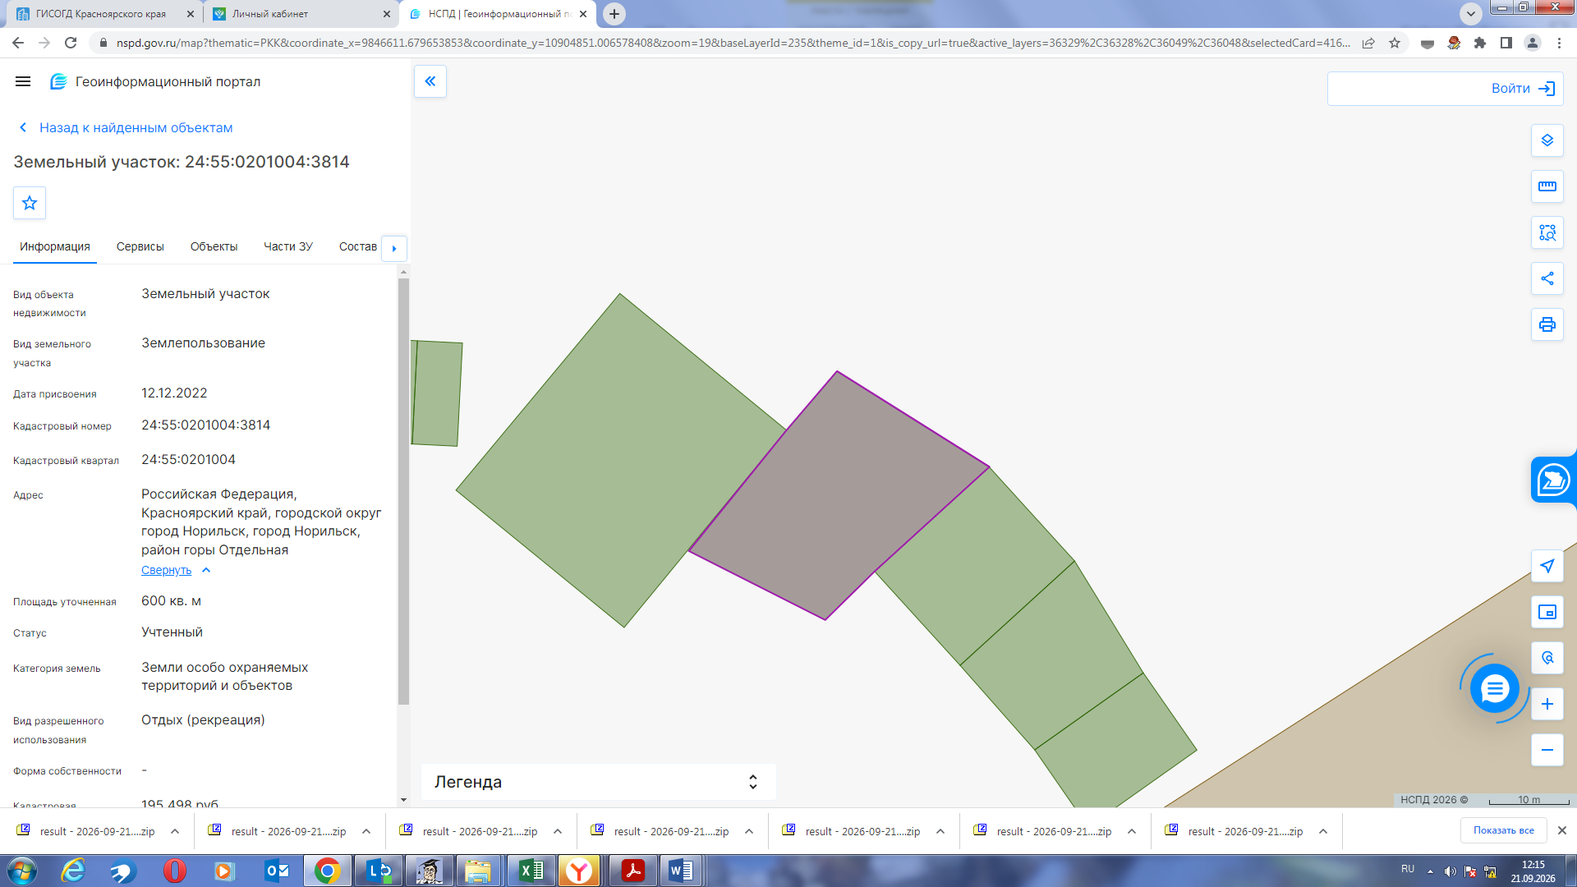Collapse the left information panel
The image size is (1577, 887).
pyautogui.click(x=430, y=81)
